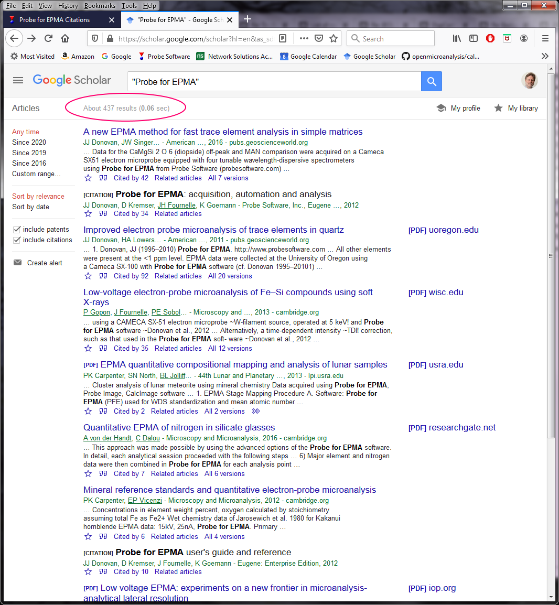Click the Firefox reload page button

[x=48, y=38]
